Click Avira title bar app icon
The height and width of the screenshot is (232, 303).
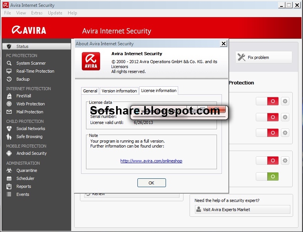pos(6,5)
